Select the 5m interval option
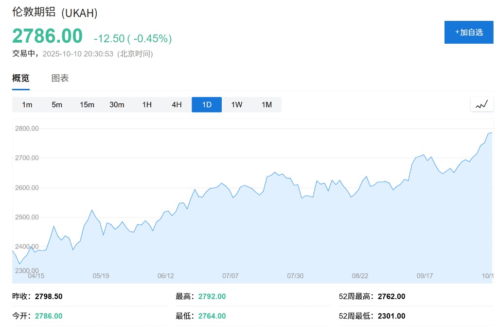This screenshot has width=498, height=335. click(x=57, y=105)
